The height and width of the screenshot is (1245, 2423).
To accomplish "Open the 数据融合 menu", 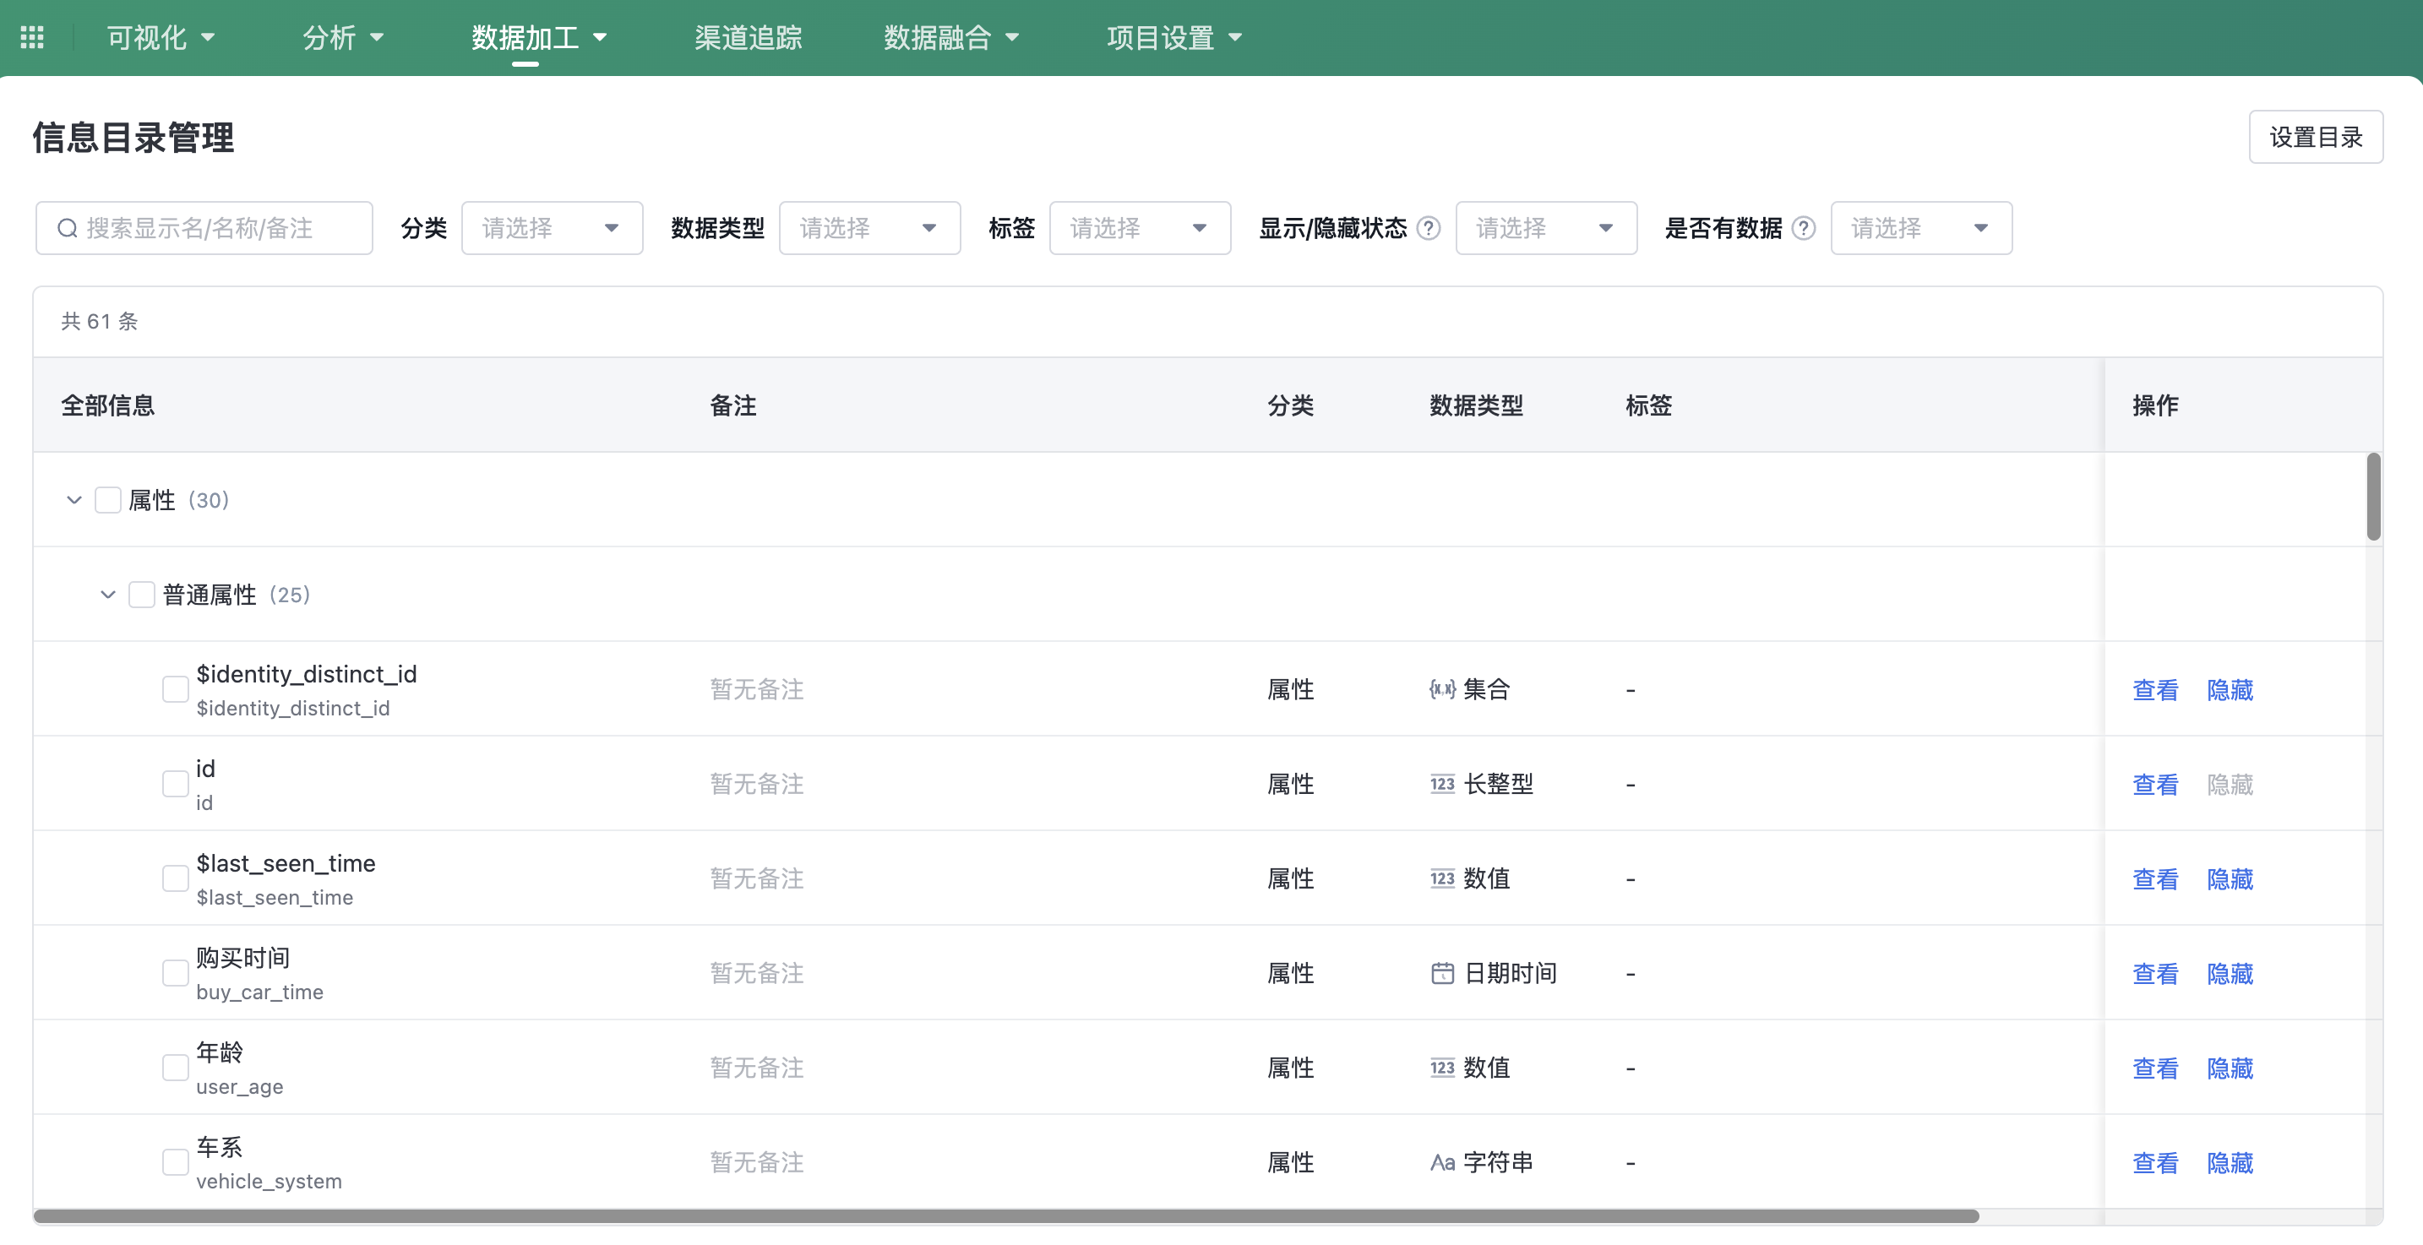I will [951, 38].
